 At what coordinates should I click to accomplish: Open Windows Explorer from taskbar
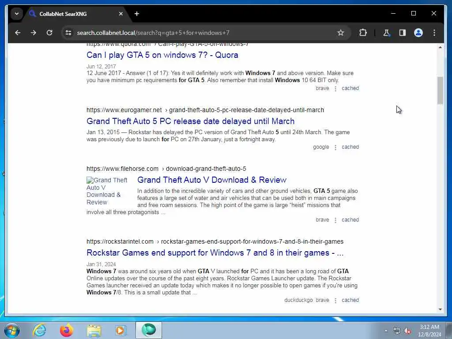click(94, 330)
